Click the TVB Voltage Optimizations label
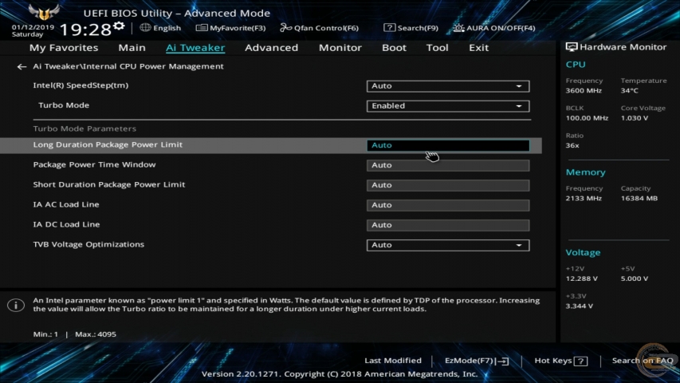This screenshot has width=680, height=383. [88, 244]
